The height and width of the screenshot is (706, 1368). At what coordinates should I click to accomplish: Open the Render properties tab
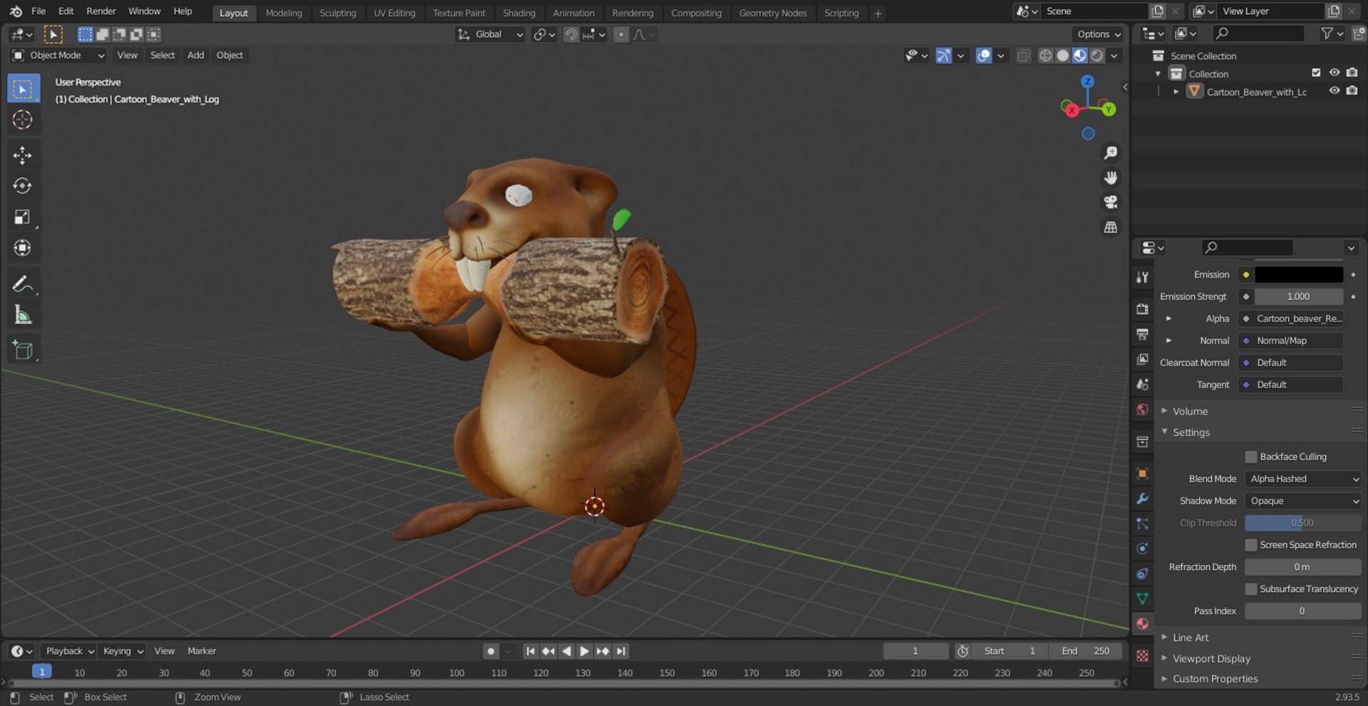[x=1142, y=309]
